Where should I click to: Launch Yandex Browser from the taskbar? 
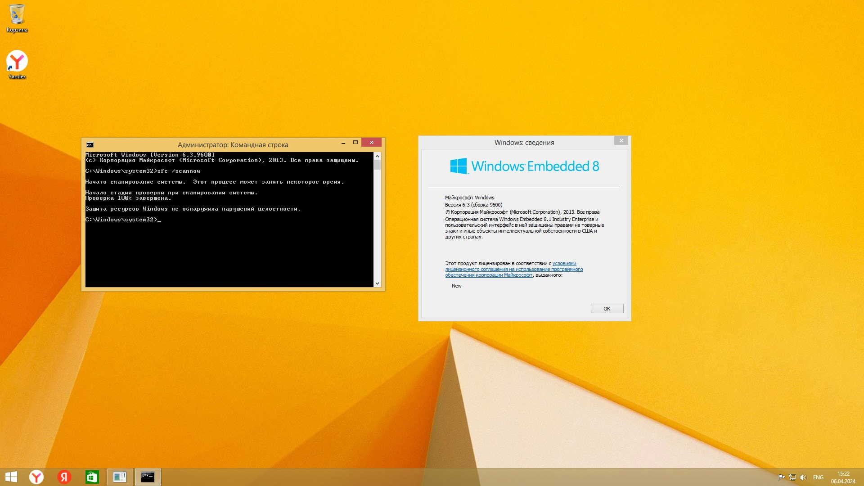(x=36, y=477)
